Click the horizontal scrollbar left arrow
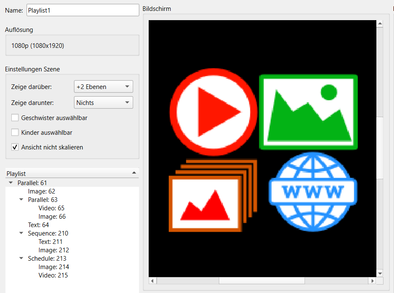 [x=153, y=280]
